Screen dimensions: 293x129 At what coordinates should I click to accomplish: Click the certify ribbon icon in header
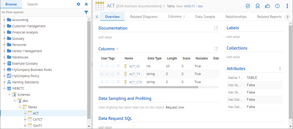point(257,6)
